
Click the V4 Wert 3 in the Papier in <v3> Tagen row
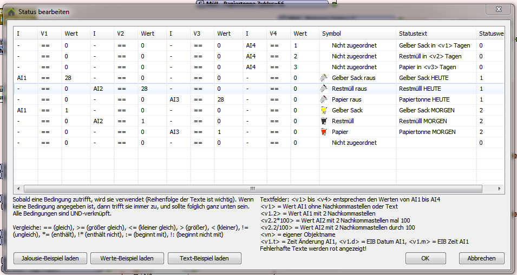305,67
